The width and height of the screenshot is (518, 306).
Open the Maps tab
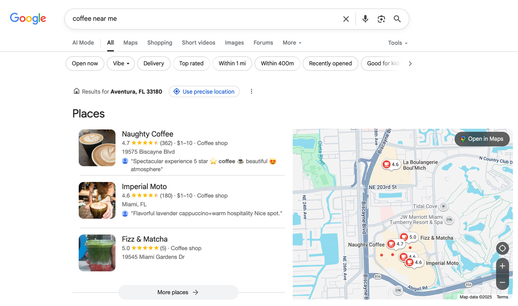click(x=130, y=43)
